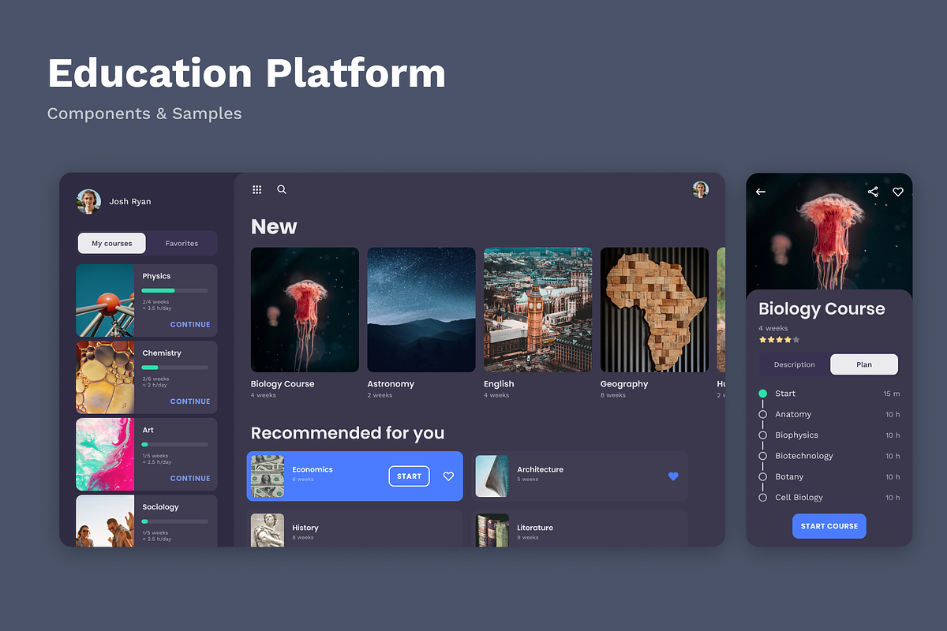Image resolution: width=947 pixels, height=631 pixels.
Task: Click the search magnifier icon
Action: 282,189
